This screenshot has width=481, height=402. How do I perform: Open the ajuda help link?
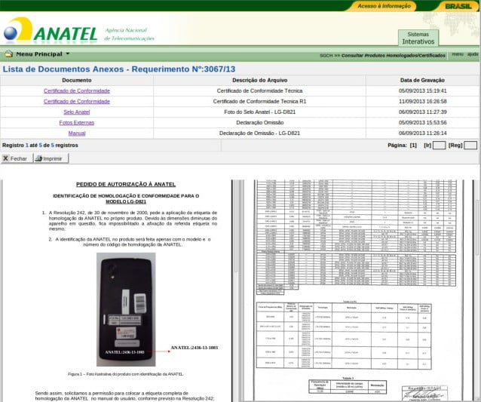pyautogui.click(x=473, y=54)
